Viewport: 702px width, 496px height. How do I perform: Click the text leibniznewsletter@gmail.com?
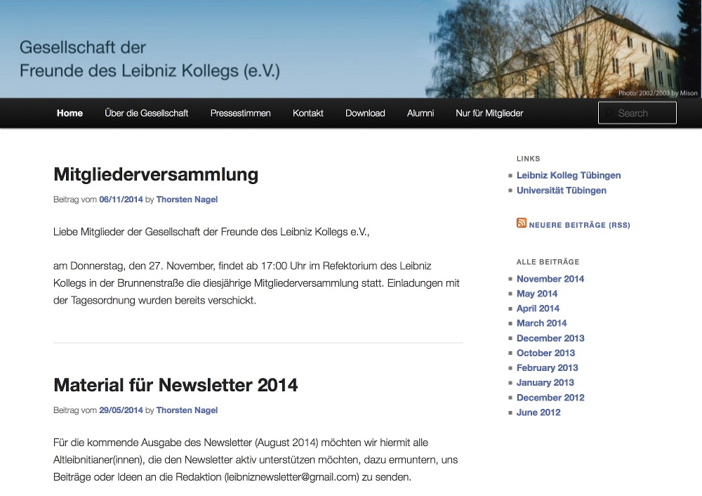pyautogui.click(x=291, y=477)
